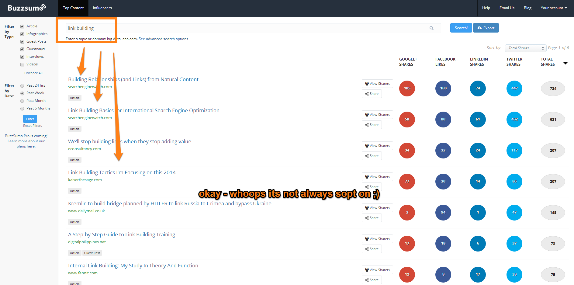This screenshot has width=574, height=285.
Task: Click the LinkedIn shares circle showing 24
Action: point(478,151)
